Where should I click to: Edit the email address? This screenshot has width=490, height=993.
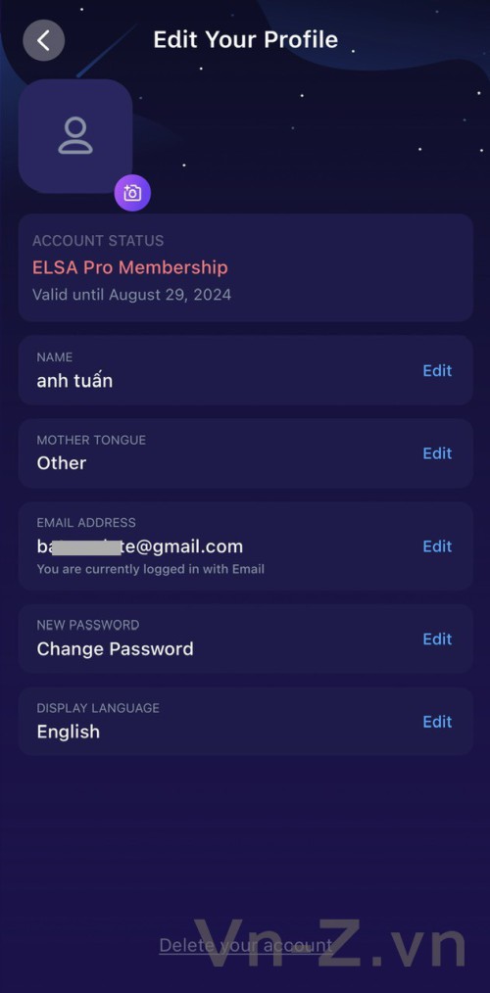pyautogui.click(x=437, y=545)
